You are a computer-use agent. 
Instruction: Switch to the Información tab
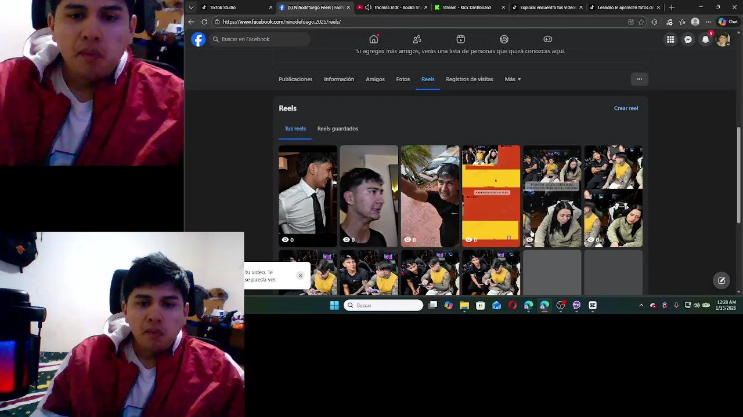(339, 79)
